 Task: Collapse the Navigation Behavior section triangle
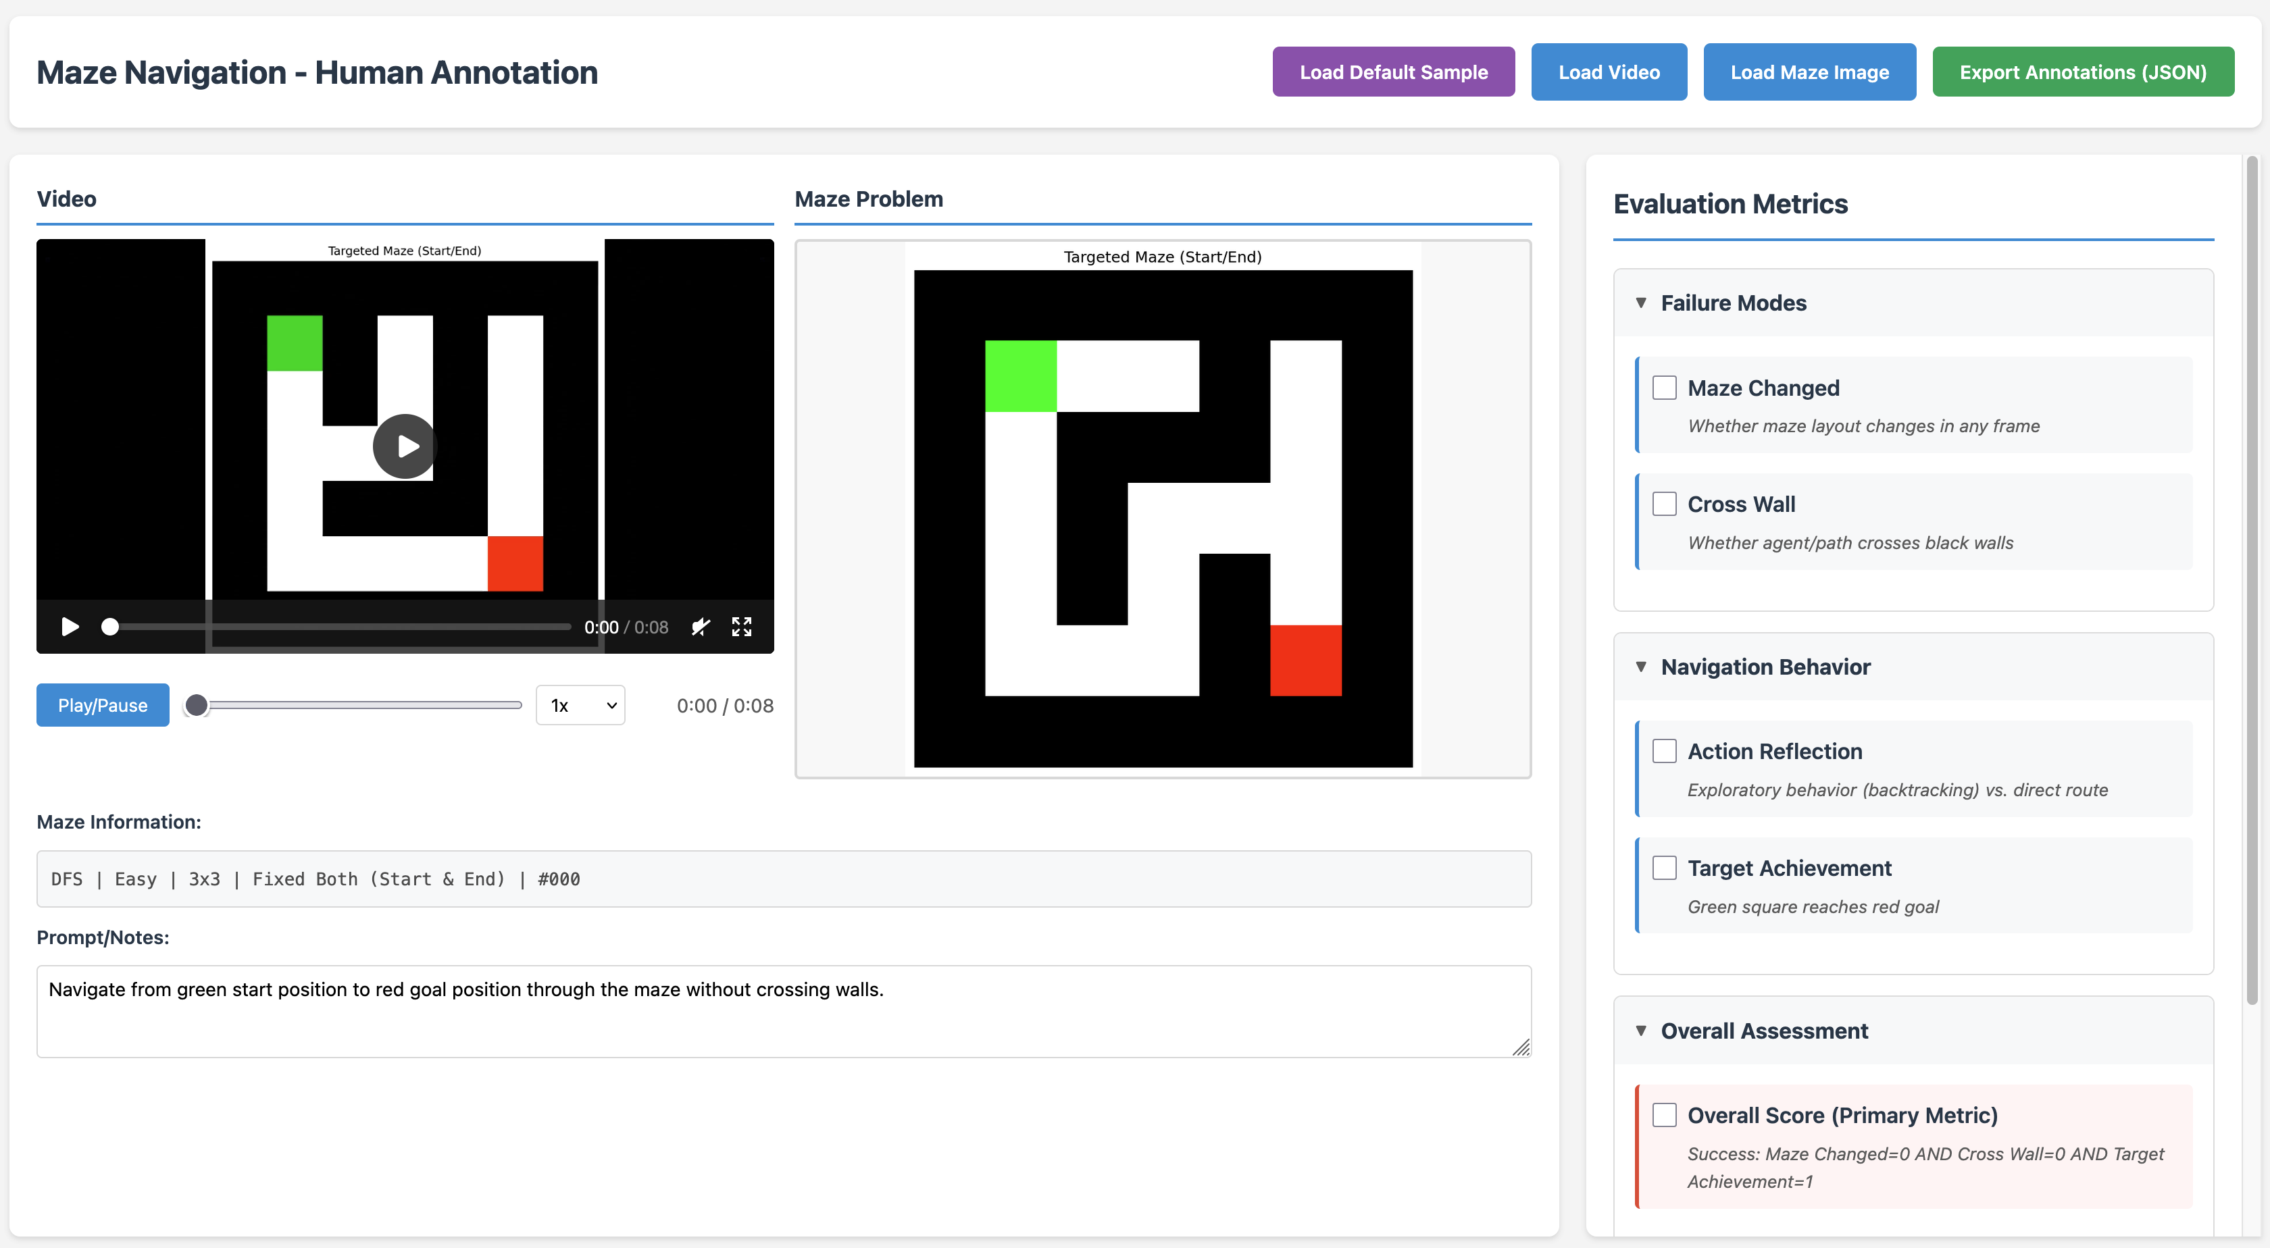click(x=1641, y=667)
